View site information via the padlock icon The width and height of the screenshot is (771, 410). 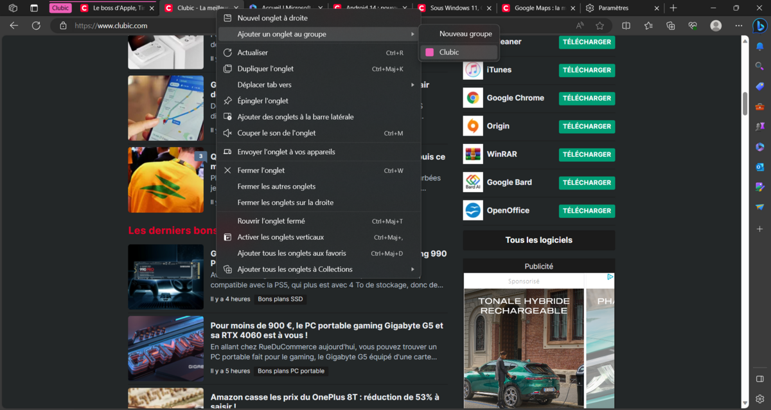coord(63,26)
